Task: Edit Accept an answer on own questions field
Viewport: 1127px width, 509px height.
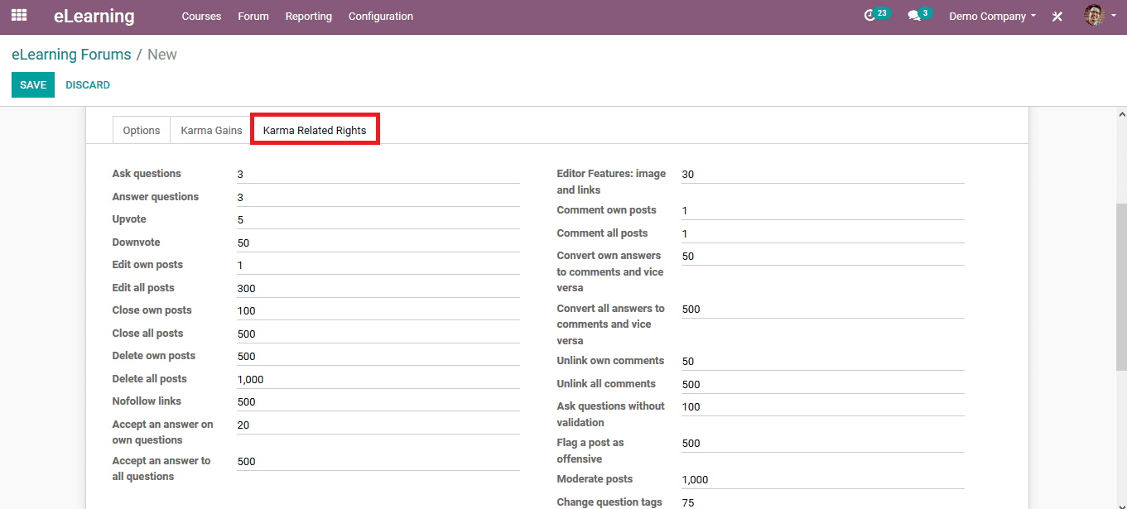Action: (x=378, y=425)
